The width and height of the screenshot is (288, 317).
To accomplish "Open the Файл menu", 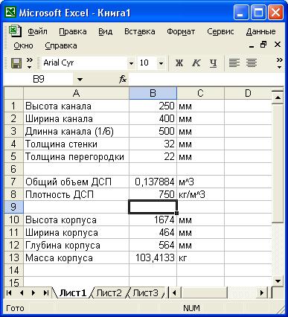I will 37,31.
